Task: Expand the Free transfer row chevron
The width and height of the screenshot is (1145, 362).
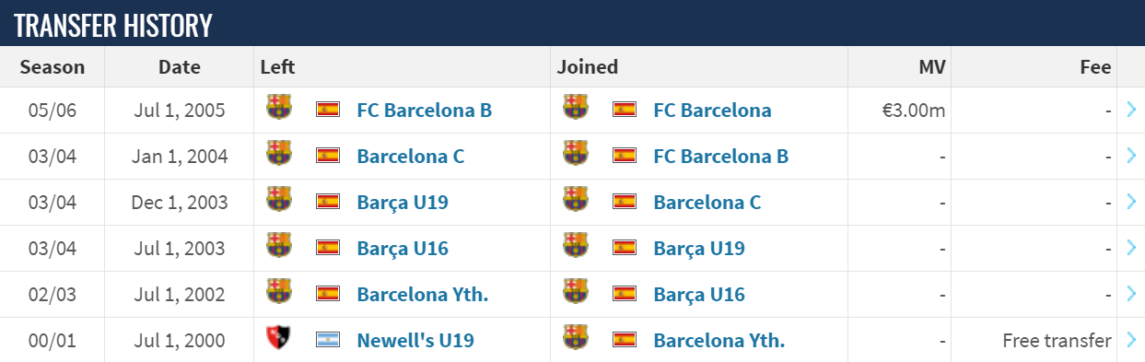Action: coord(1131,340)
